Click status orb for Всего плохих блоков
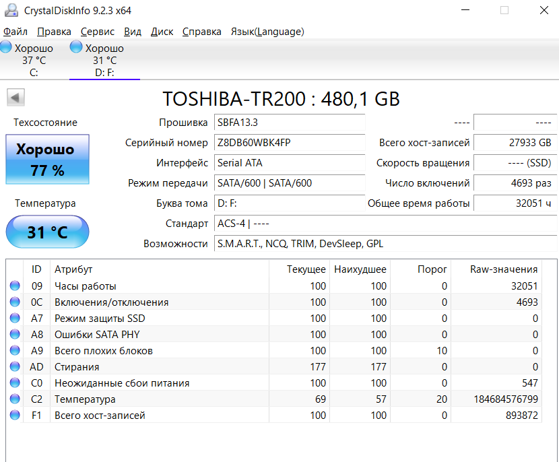Image resolution: width=559 pixels, height=462 pixels. tap(15, 351)
